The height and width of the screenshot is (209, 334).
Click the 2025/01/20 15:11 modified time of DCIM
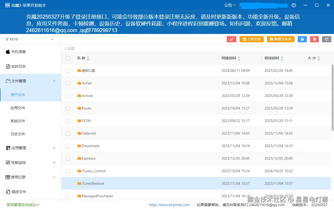(279, 121)
